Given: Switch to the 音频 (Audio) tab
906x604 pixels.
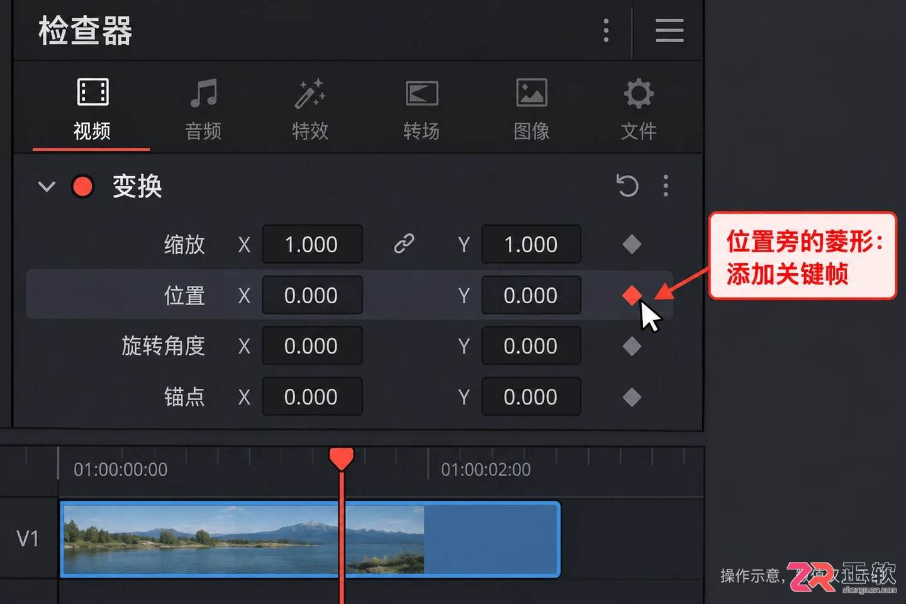Looking at the screenshot, I should 203,110.
